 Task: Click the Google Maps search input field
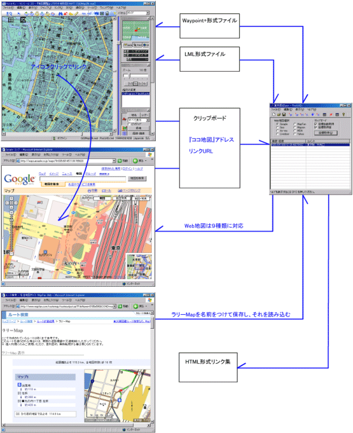point(83,178)
